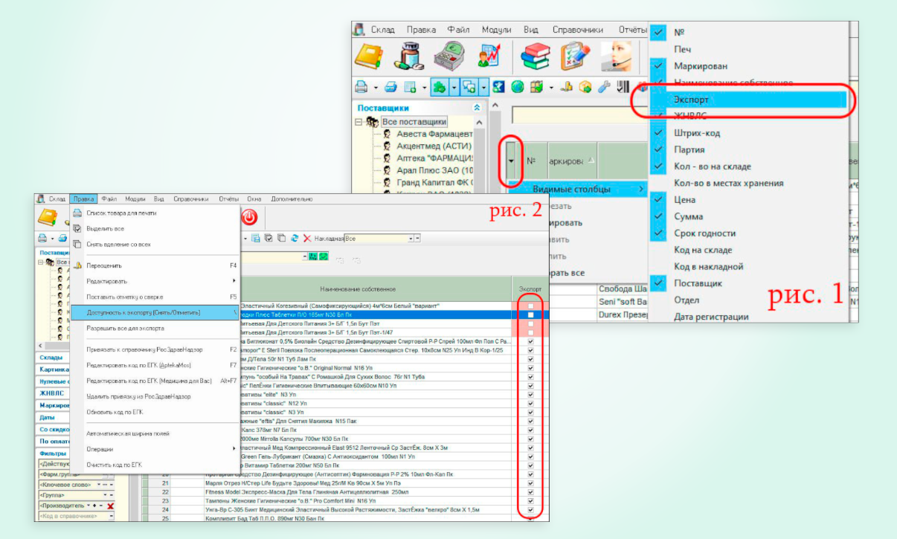The image size is (897, 539).
Task: Select supplier Акцентмед (АСТИ) in tree
Action: [x=434, y=146]
